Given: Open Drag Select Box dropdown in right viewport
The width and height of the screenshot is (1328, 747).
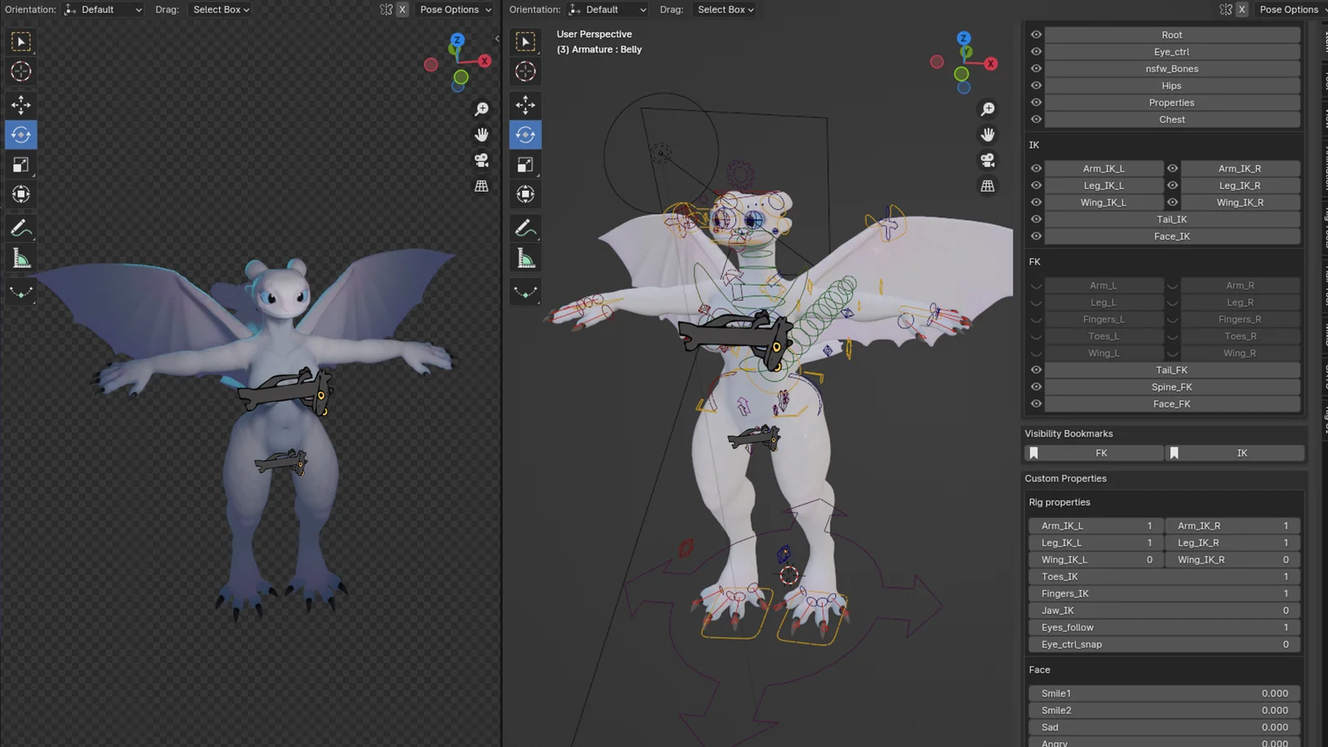Looking at the screenshot, I should tap(725, 10).
